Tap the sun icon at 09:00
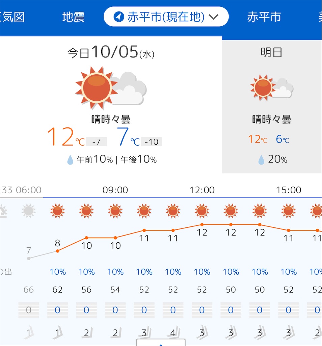This screenshot has height=346, width=322. click(x=115, y=211)
